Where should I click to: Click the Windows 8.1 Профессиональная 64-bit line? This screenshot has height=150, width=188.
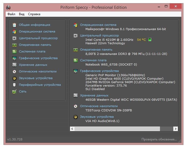[126, 29]
